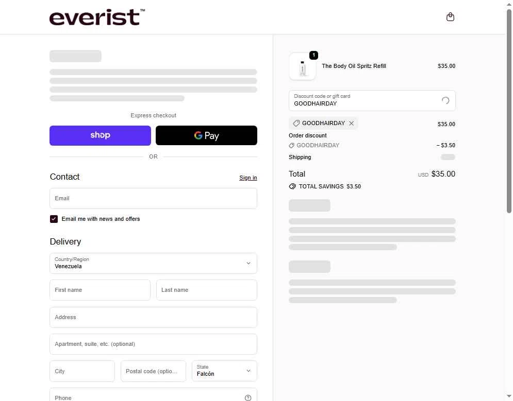Image resolution: width=513 pixels, height=401 pixels.
Task: Click the Order discount amount – $3.50
Action: pos(445,145)
